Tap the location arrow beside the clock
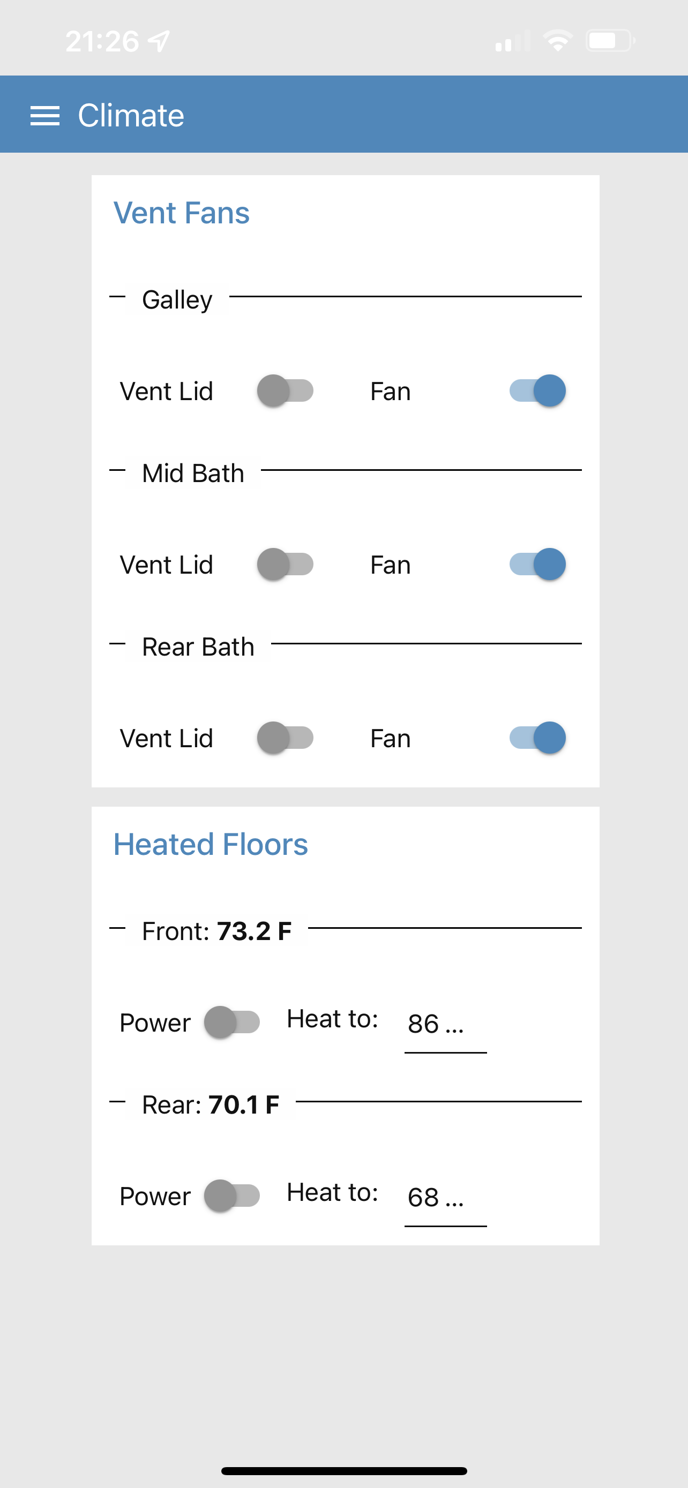 click(x=159, y=41)
